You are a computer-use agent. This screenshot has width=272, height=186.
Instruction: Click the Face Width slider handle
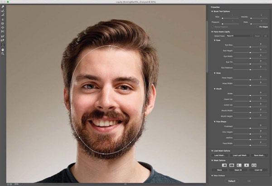pos(250,145)
